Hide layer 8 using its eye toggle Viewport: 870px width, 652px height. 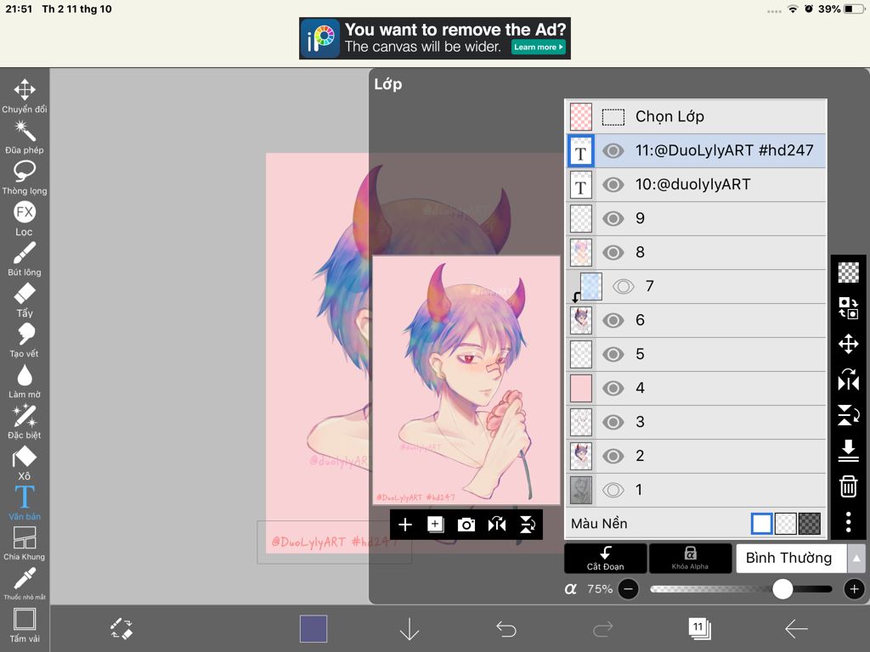click(x=612, y=252)
